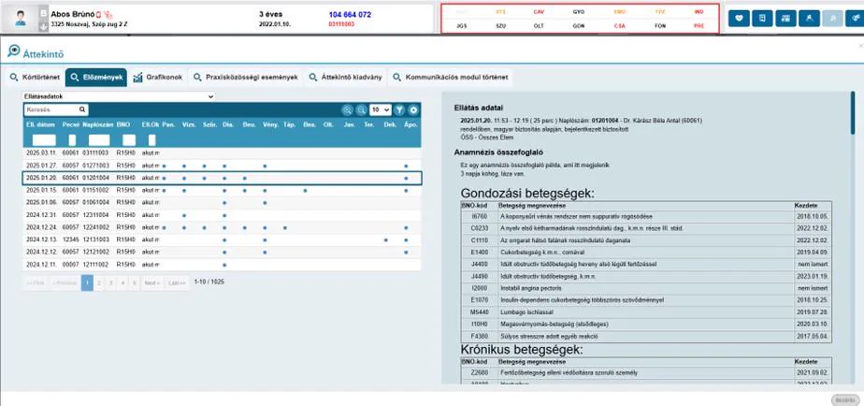
Task: Select the 2025.01.27. table row
Action: (222, 166)
